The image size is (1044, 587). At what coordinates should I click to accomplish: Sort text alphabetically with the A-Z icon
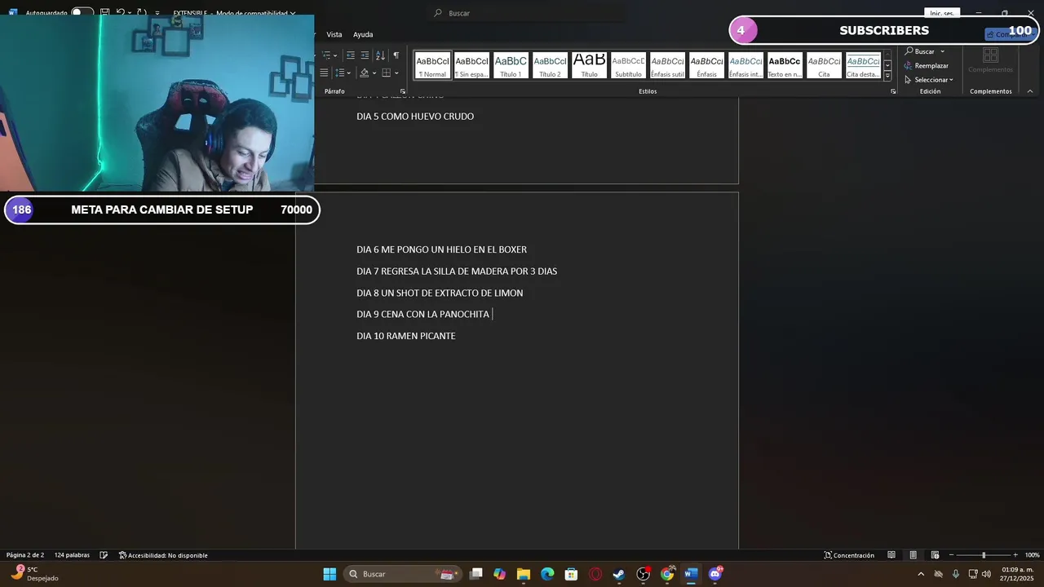(380, 55)
